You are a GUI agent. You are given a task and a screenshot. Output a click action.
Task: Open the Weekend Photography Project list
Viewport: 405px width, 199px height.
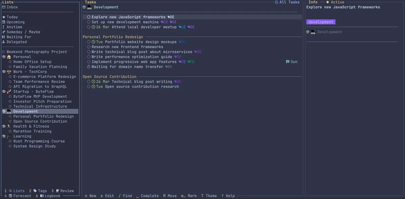coord(37,52)
